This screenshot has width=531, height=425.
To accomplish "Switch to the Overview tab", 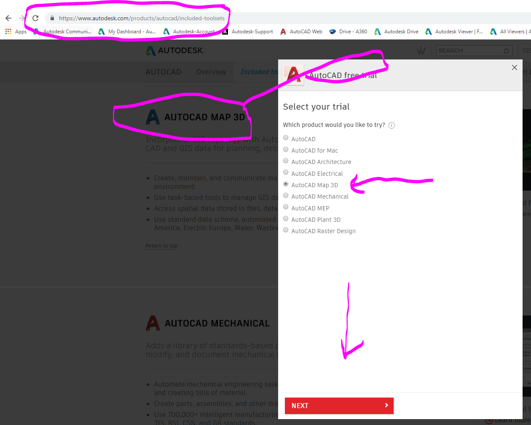I will [211, 72].
